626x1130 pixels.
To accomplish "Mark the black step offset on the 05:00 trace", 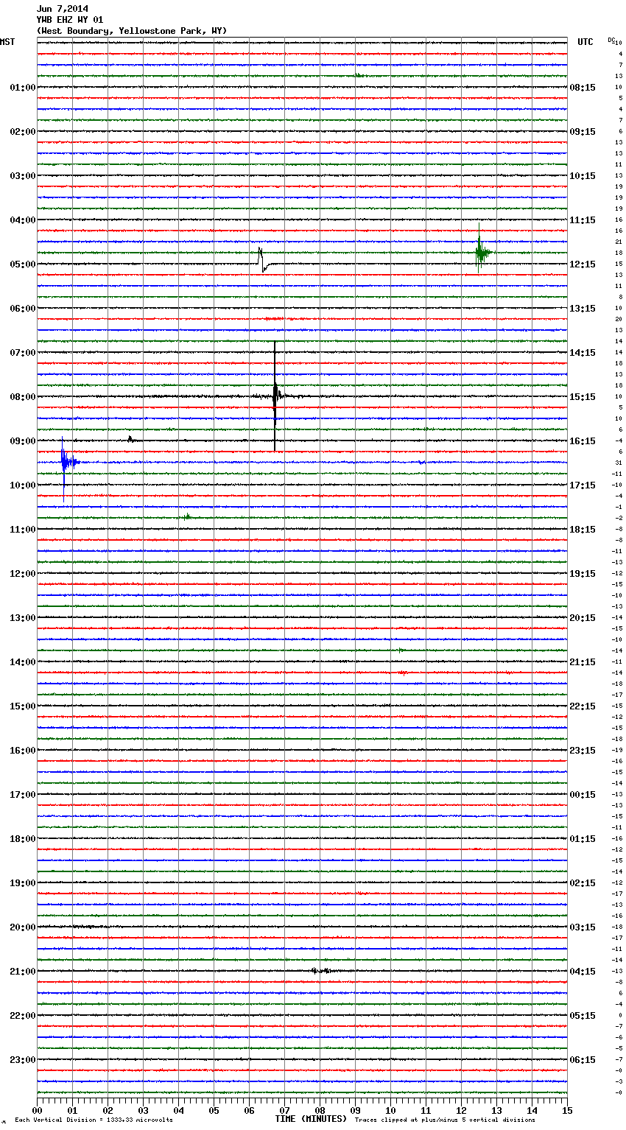I will coord(263,260).
